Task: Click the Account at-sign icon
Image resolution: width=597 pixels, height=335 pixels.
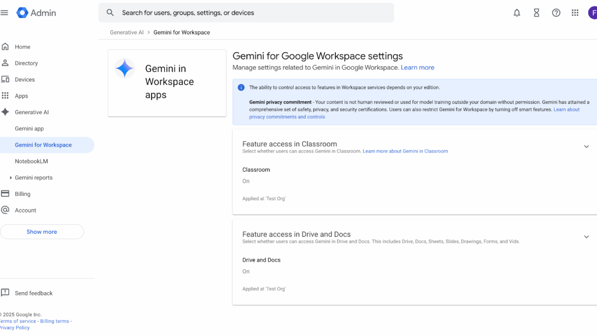Action: pyautogui.click(x=5, y=210)
